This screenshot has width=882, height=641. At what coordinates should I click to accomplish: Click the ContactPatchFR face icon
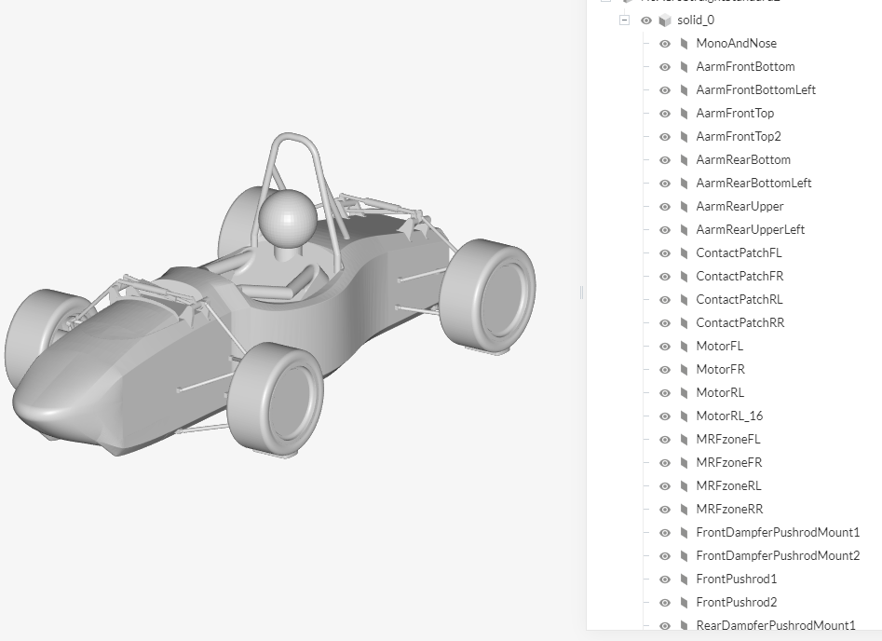(x=684, y=277)
